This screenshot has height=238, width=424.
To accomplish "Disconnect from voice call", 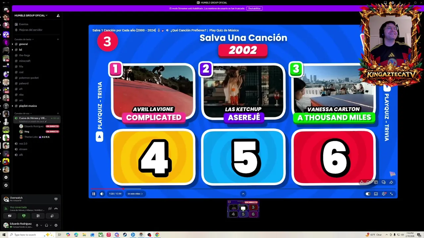I will [56, 209].
